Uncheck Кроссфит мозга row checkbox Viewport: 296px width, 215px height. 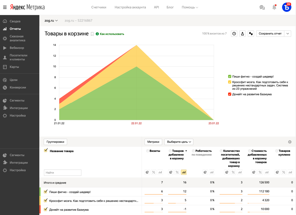[x=45, y=200]
